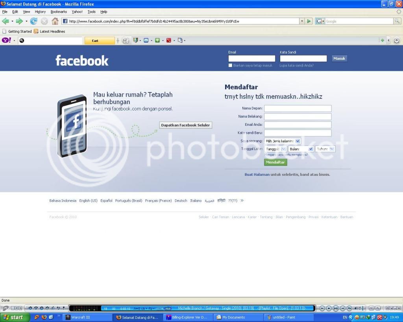Click the Back navigation arrow
This screenshot has width=403, height=322.
click(5, 21)
